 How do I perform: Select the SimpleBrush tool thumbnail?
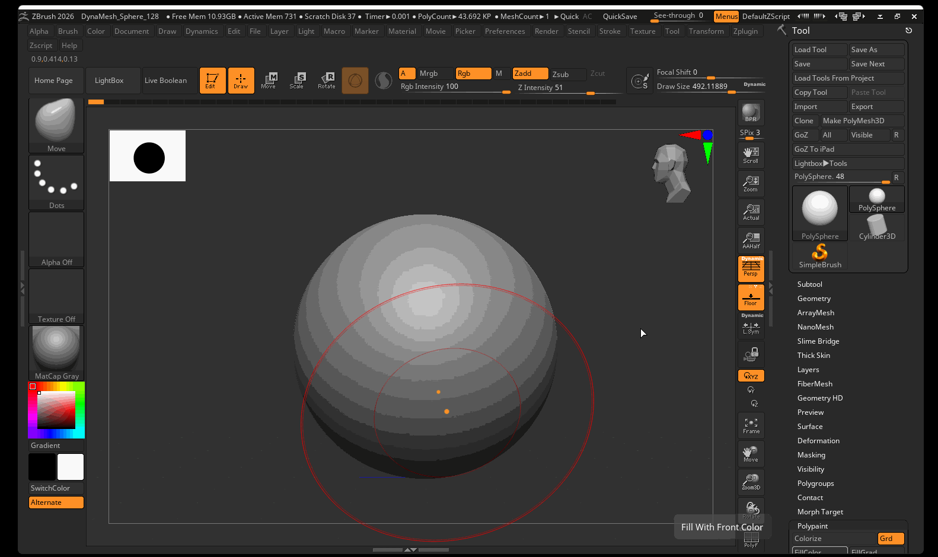click(x=820, y=257)
